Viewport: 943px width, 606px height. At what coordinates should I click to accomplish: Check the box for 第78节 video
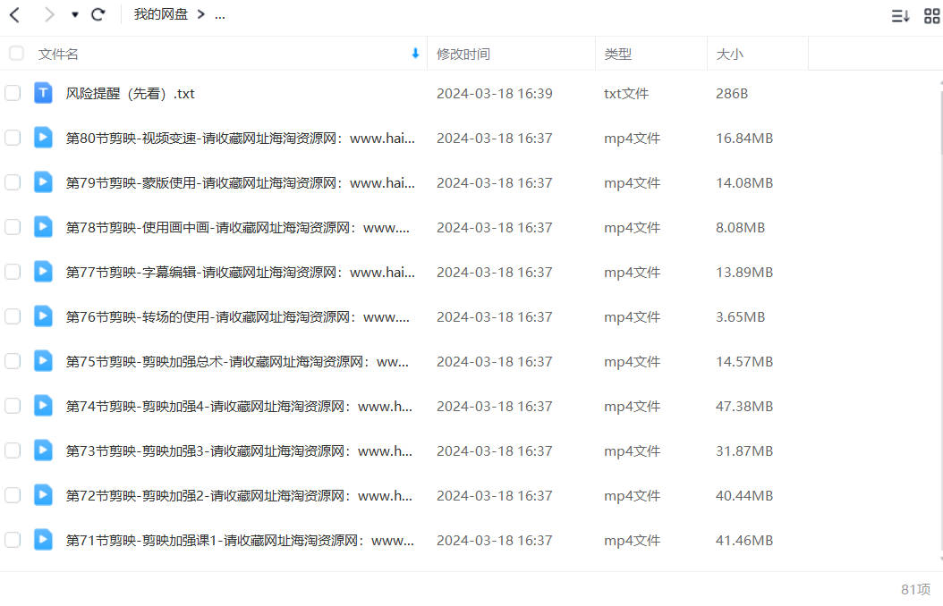point(13,227)
